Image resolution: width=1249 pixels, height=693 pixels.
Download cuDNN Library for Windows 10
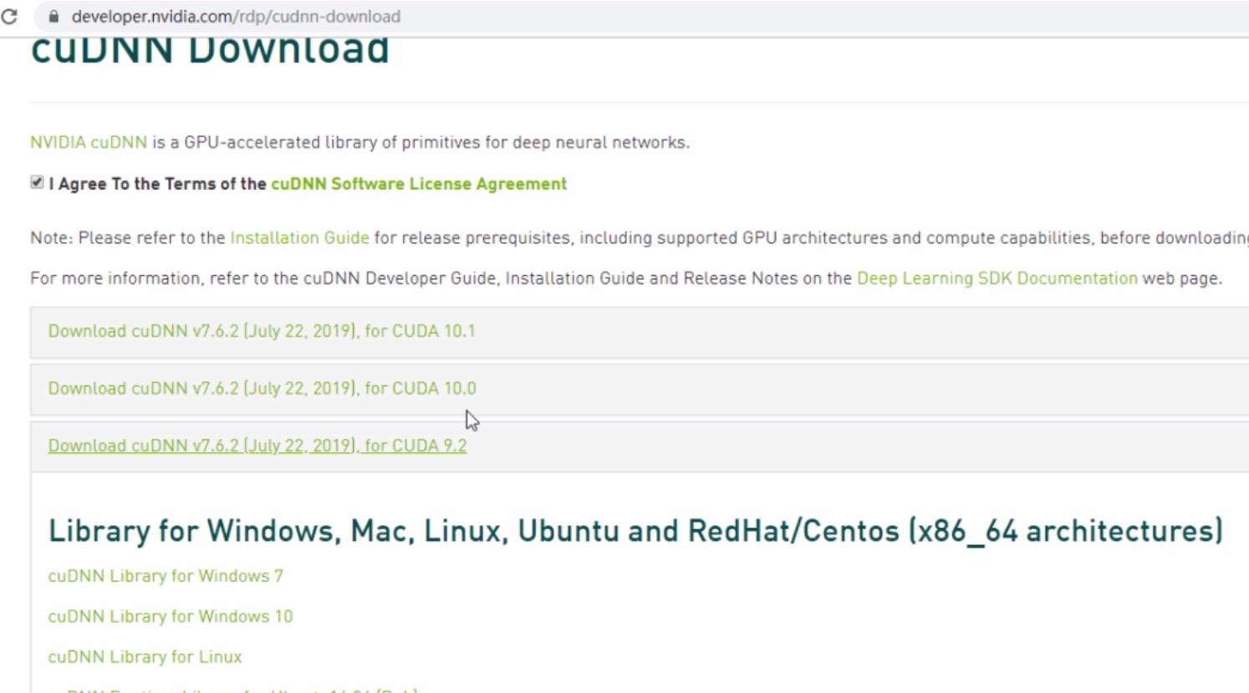coord(171,617)
